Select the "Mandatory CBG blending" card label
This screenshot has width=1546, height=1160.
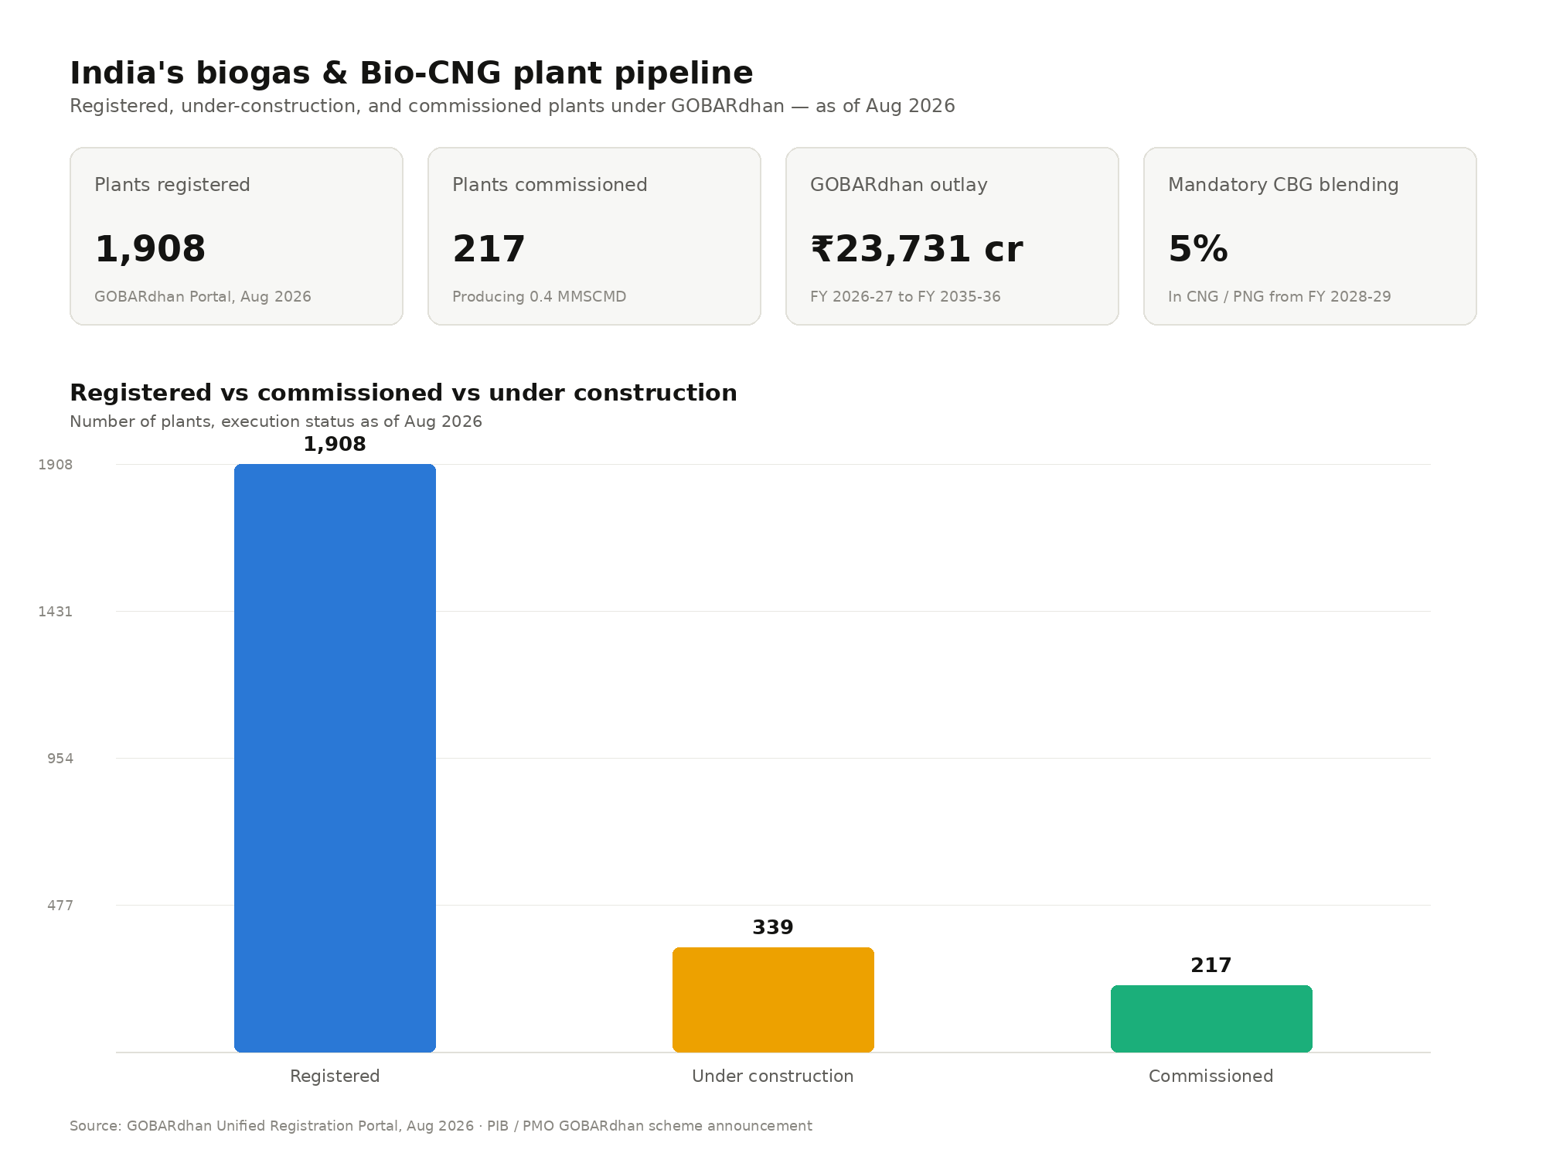pos(1283,185)
